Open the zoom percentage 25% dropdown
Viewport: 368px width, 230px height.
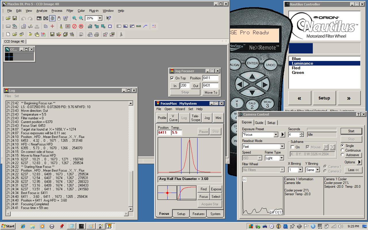100,18
